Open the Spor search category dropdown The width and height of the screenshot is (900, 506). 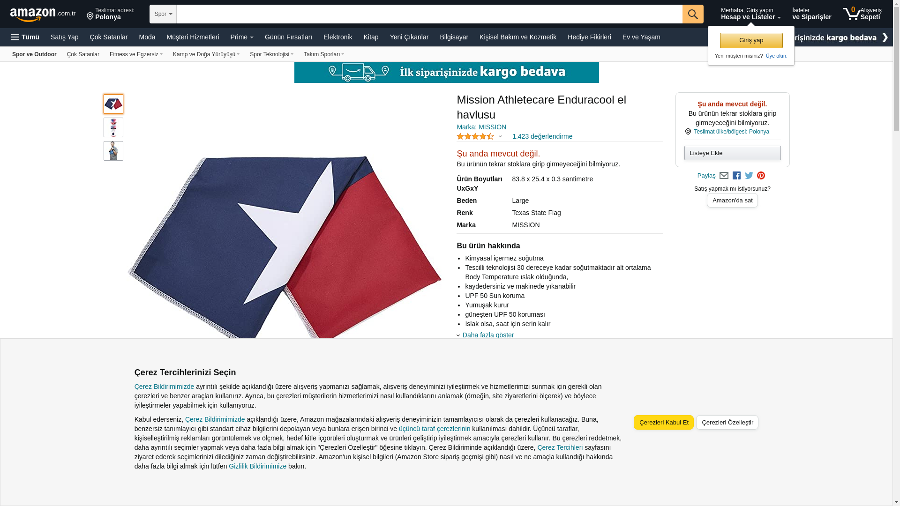coord(163,14)
